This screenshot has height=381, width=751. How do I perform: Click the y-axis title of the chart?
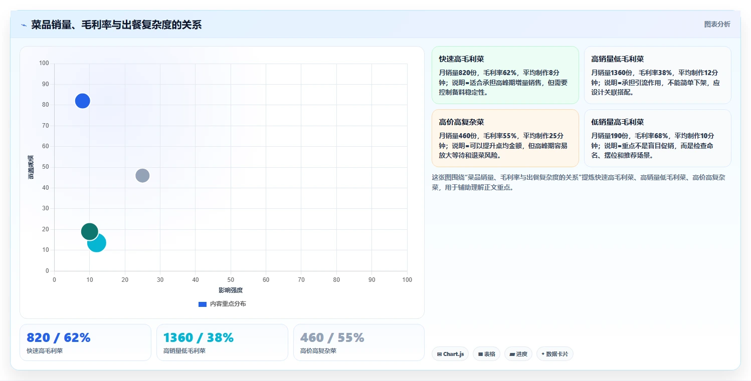coord(31,167)
